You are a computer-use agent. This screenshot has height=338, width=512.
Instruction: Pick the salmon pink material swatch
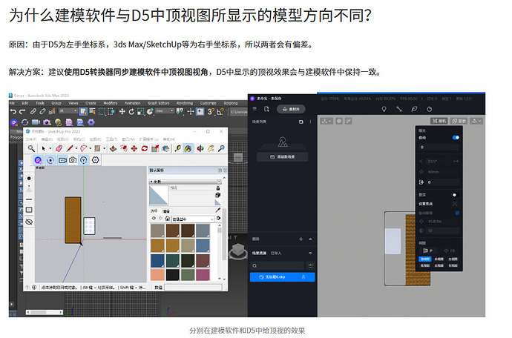[157, 275]
